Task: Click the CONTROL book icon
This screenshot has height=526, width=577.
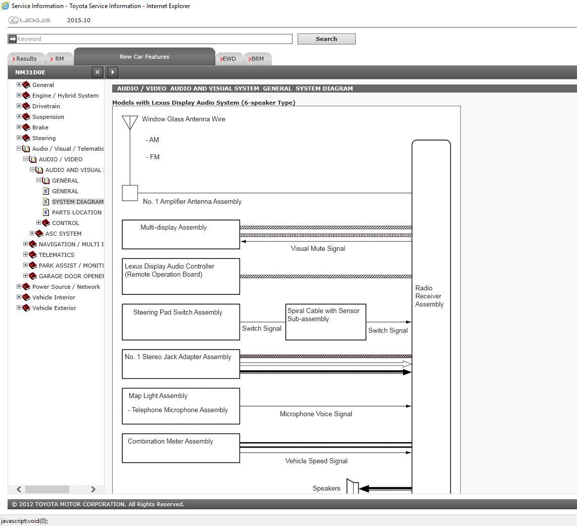Action: tap(46, 223)
